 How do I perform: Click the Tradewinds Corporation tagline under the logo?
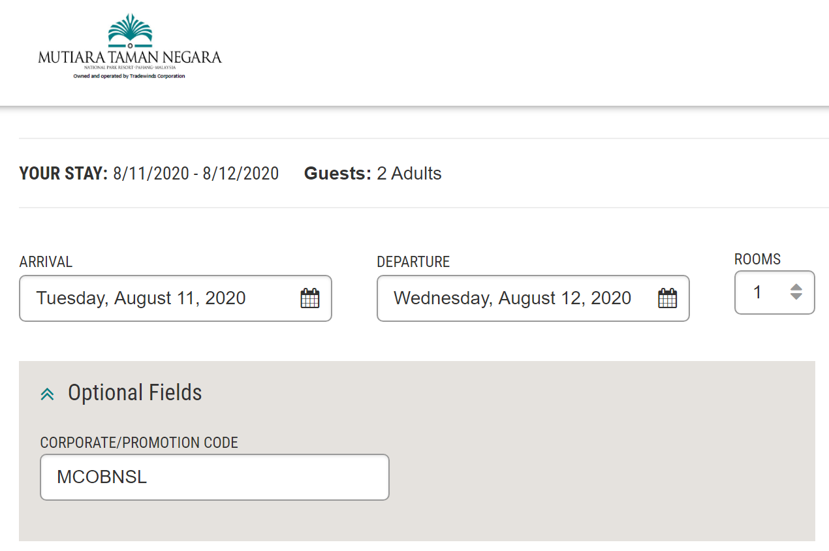coord(129,76)
